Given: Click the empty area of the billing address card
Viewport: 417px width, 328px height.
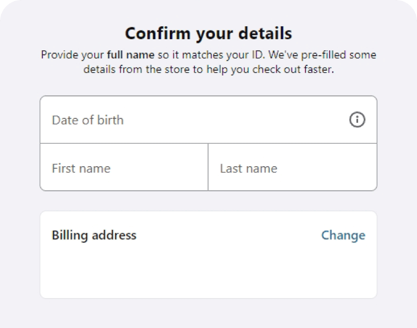Looking at the screenshot, I should coord(208,273).
